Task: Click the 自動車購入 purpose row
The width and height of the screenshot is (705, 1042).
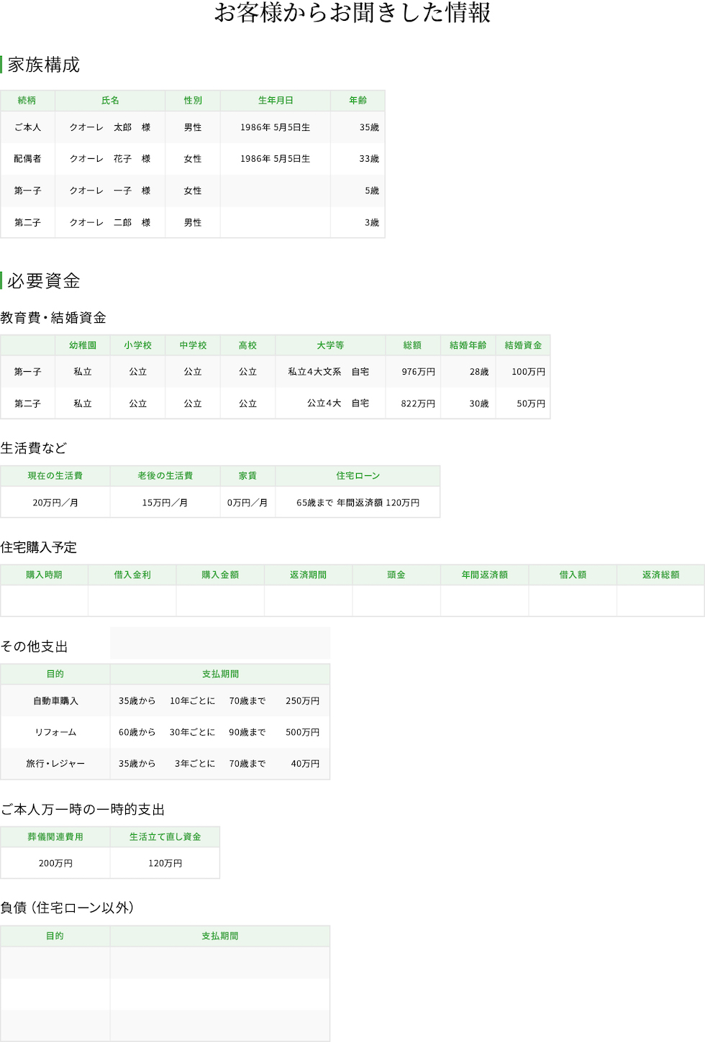Action: 56,700
